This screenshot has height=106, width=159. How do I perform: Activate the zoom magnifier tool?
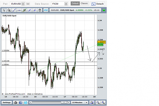coord(9,10)
